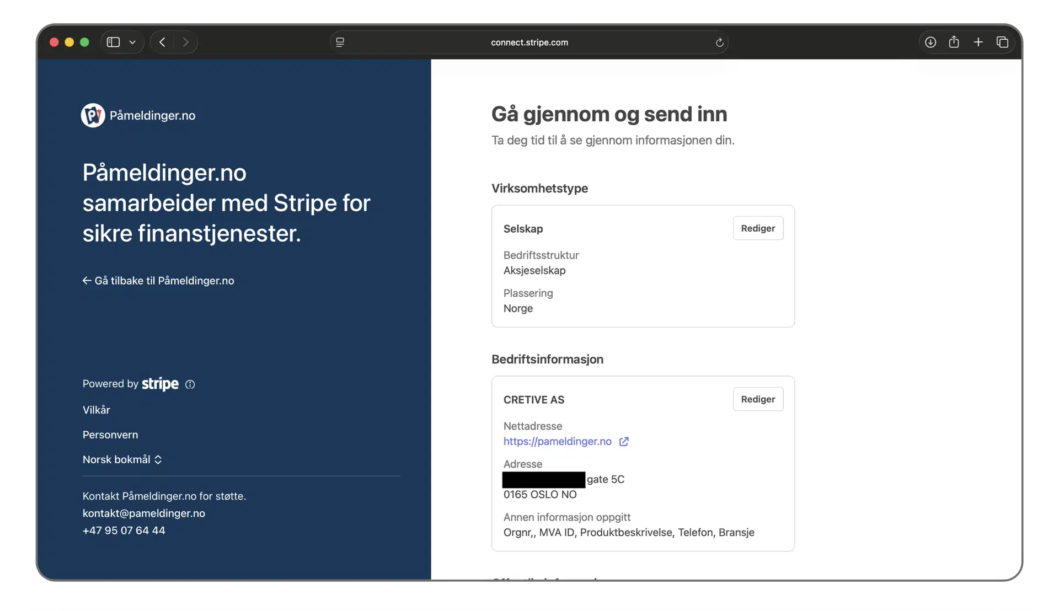Open the sidebar options chevron

132,42
